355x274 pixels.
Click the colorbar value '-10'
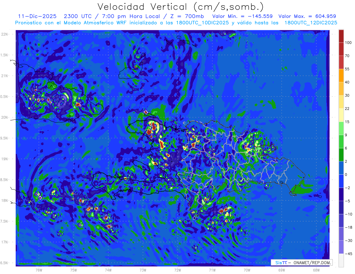point(348,214)
